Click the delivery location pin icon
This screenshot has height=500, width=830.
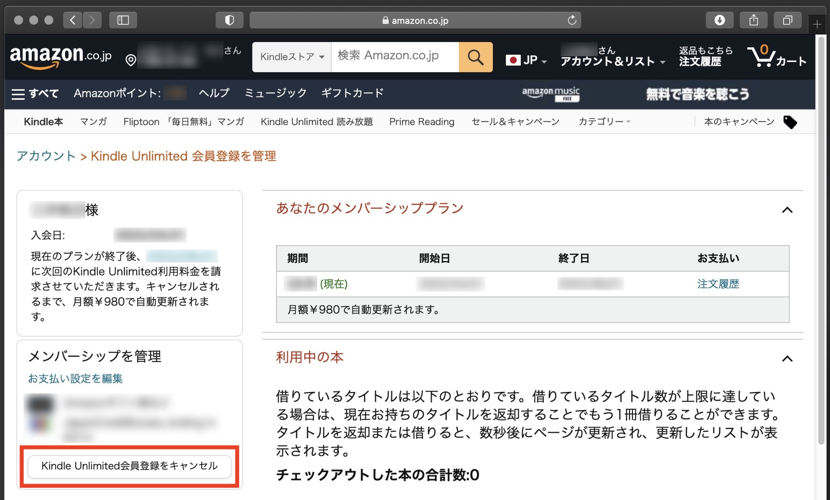tap(131, 60)
